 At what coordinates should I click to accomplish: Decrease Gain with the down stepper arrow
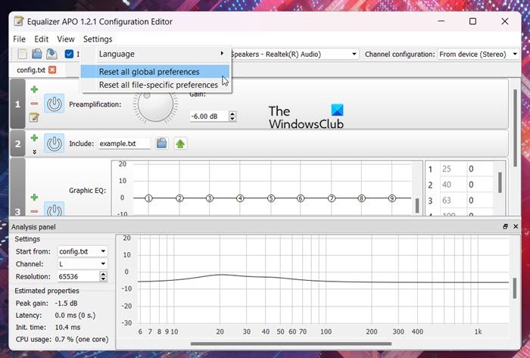click(232, 119)
